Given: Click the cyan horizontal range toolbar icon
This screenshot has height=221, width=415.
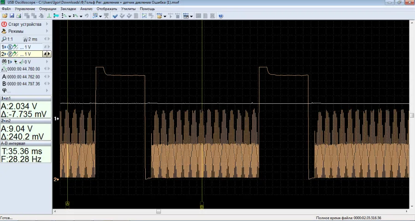Looking at the screenshot, I should coord(56,16).
